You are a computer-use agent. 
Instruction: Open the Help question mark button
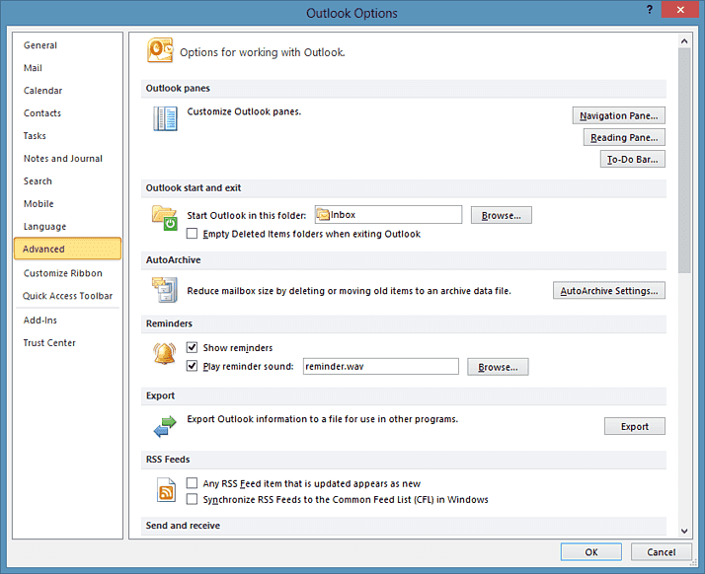[650, 10]
